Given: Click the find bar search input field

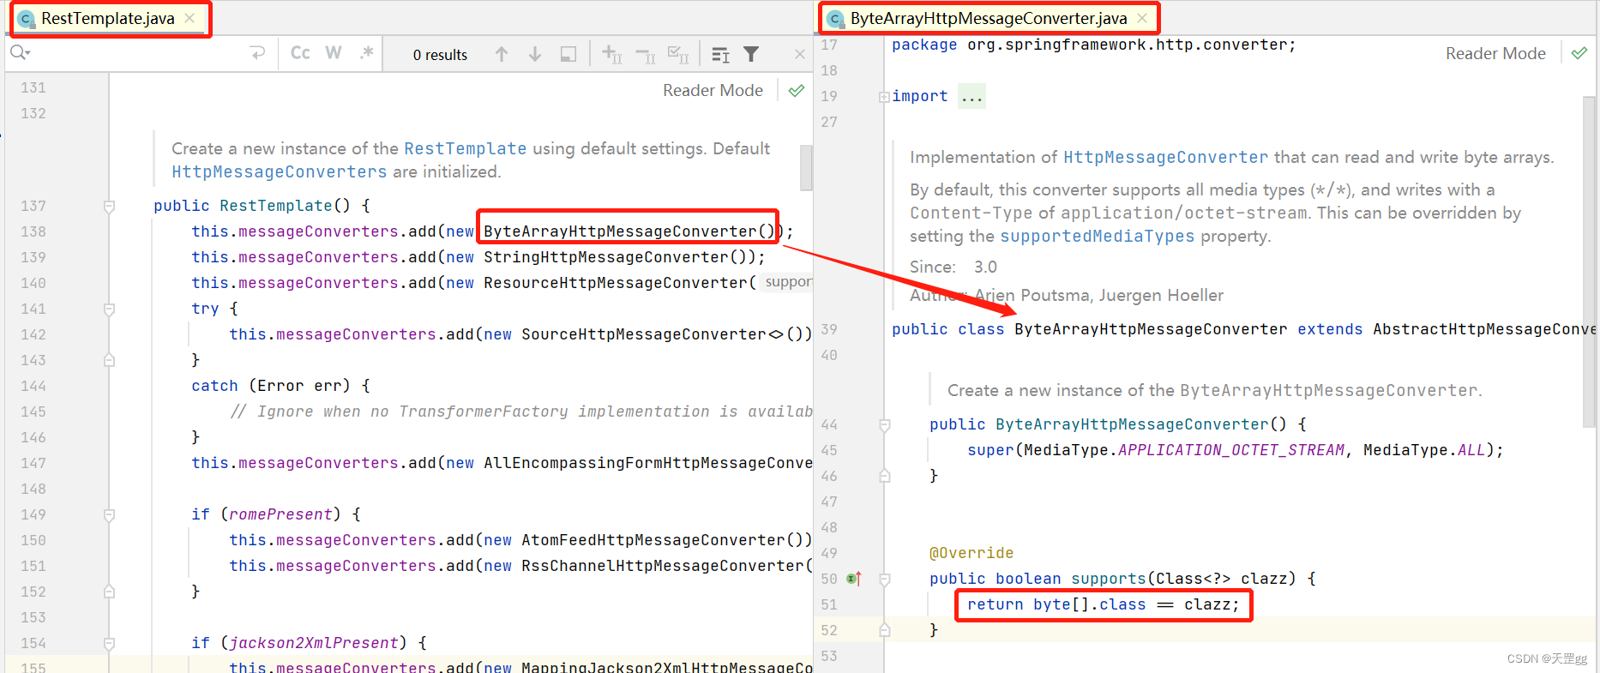Looking at the screenshot, I should 137,53.
